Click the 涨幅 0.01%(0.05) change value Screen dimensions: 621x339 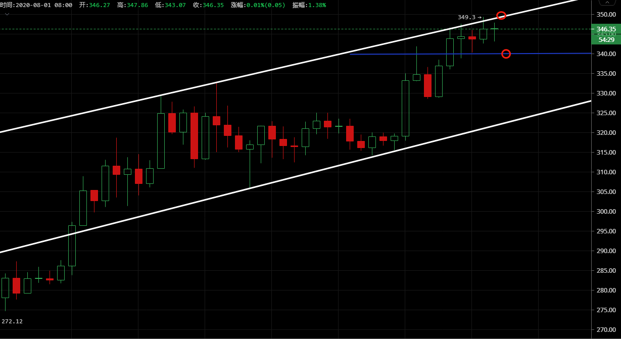265,5
